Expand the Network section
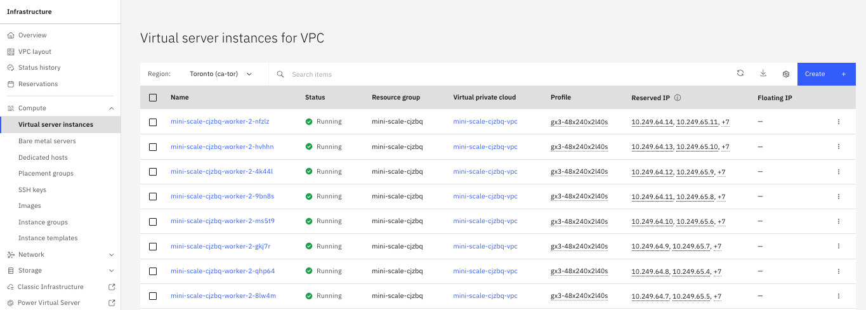Image resolution: width=866 pixels, height=310 pixels. click(112, 255)
